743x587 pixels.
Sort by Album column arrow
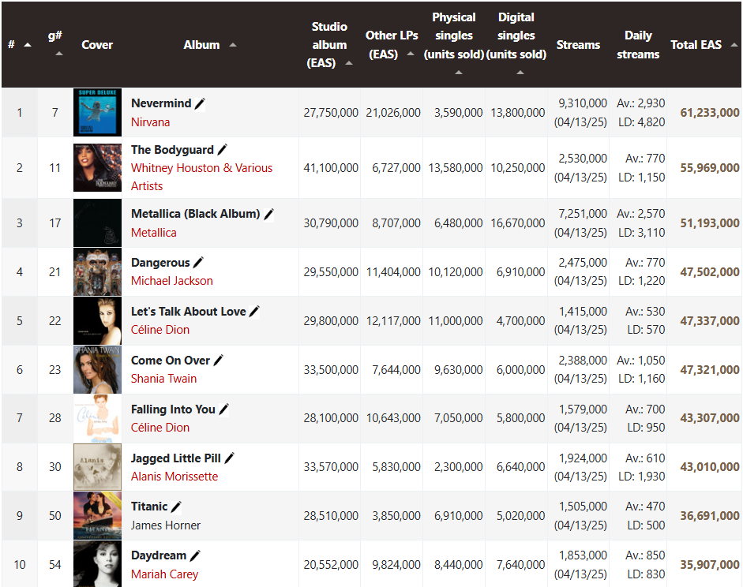[x=233, y=45]
